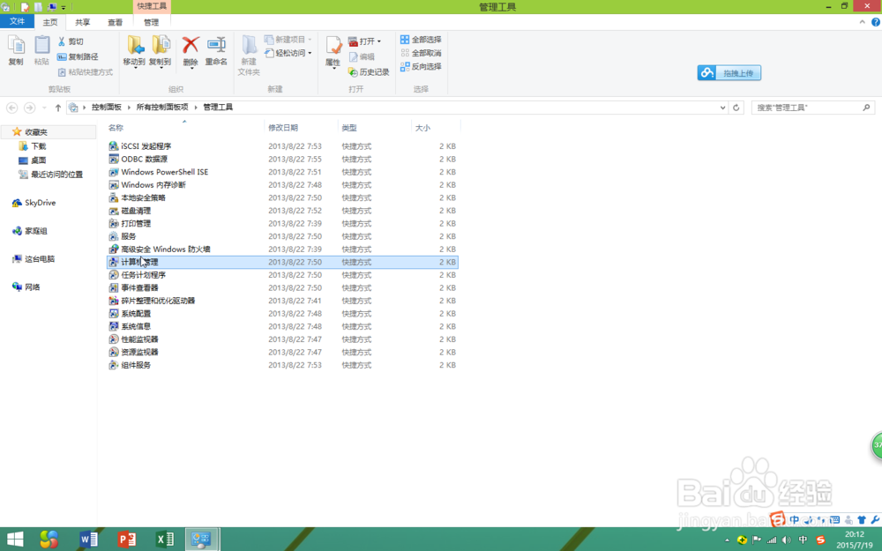Switch to the 查看 (View) ribbon tab

coord(116,22)
